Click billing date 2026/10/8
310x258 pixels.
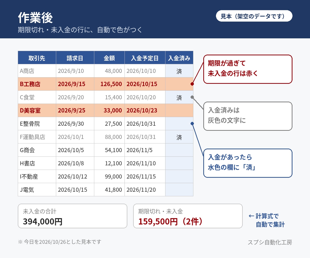[x=75, y=163]
